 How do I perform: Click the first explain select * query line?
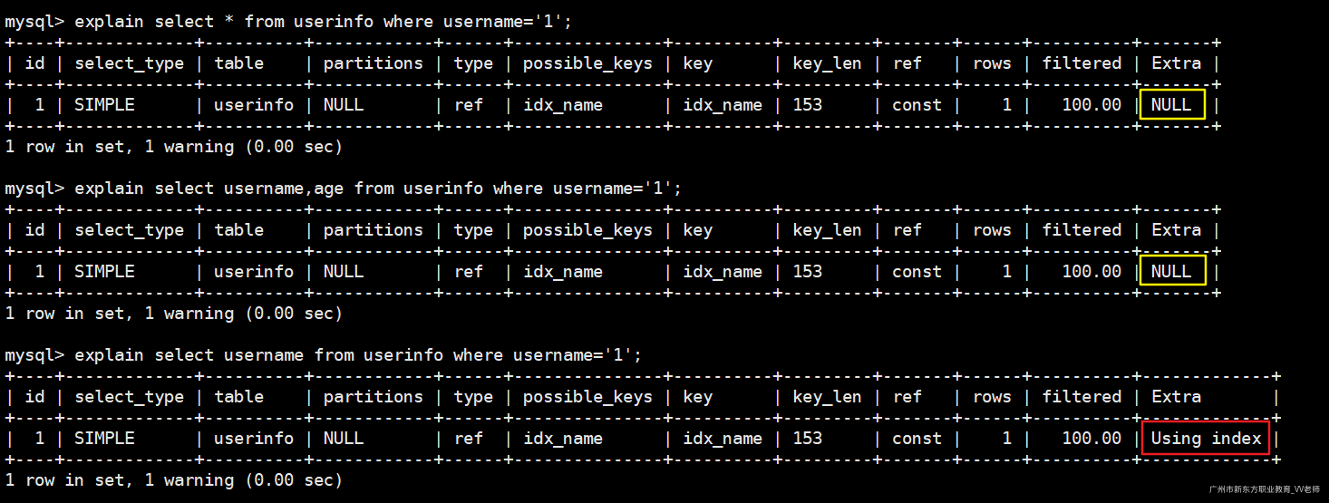click(288, 21)
